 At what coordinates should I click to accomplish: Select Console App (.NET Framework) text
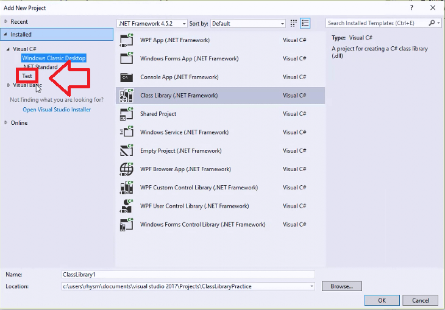[179, 77]
